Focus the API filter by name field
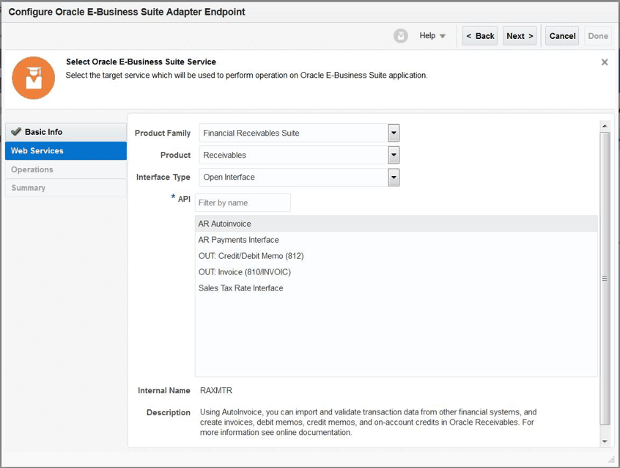 click(243, 202)
